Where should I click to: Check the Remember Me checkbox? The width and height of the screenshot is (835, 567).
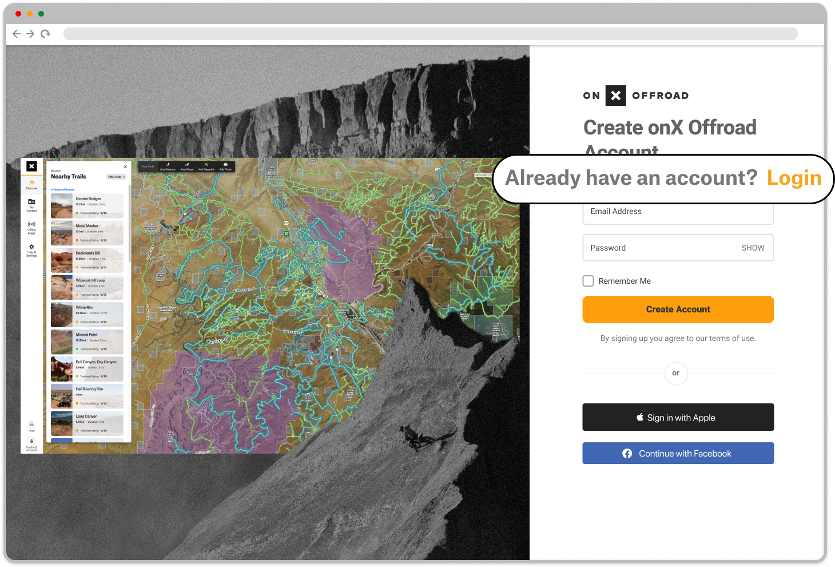pos(588,281)
